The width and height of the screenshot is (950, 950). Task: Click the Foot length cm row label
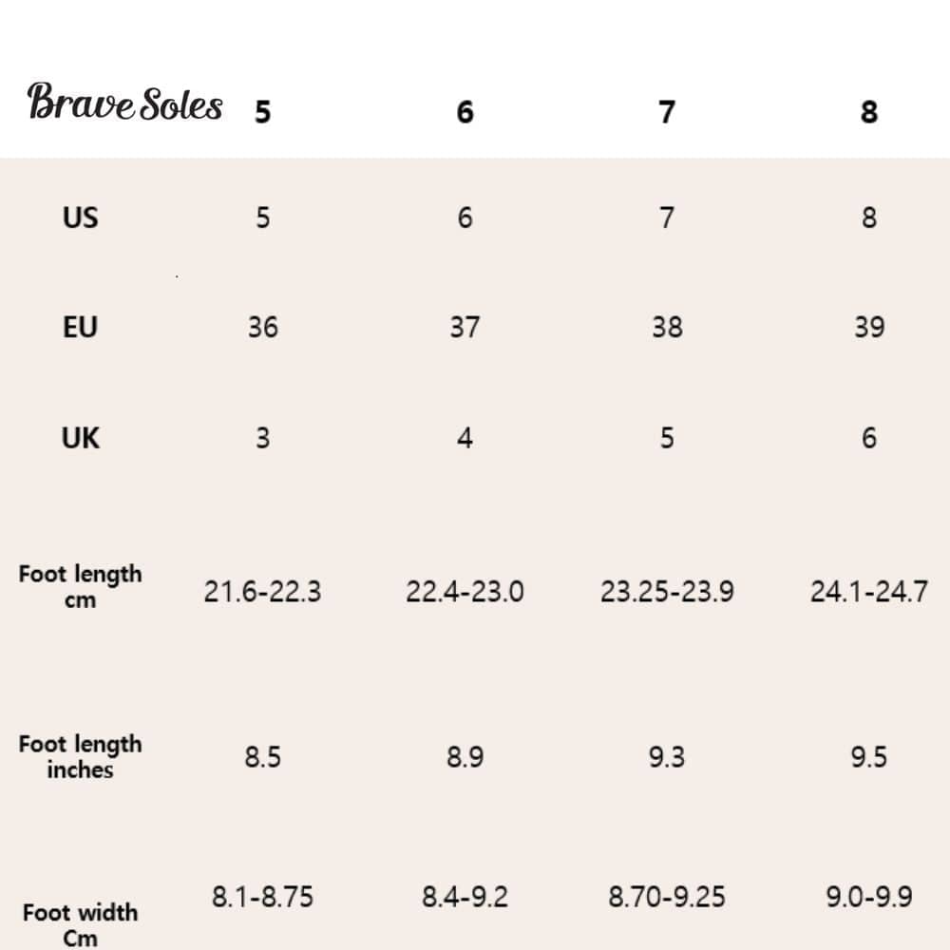[x=80, y=586]
